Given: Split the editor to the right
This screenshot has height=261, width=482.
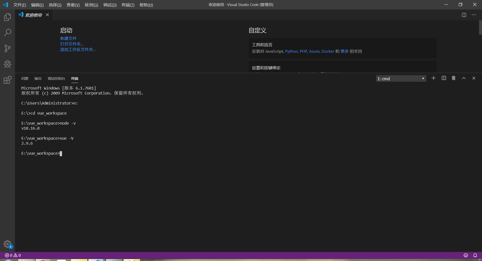Looking at the screenshot, I should [x=464, y=15].
